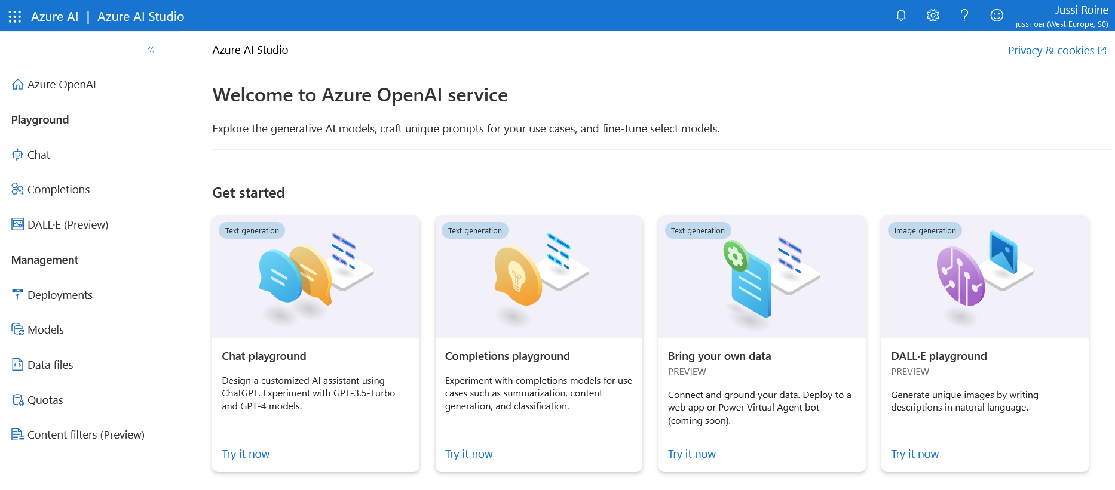Open help question mark icon

964,16
